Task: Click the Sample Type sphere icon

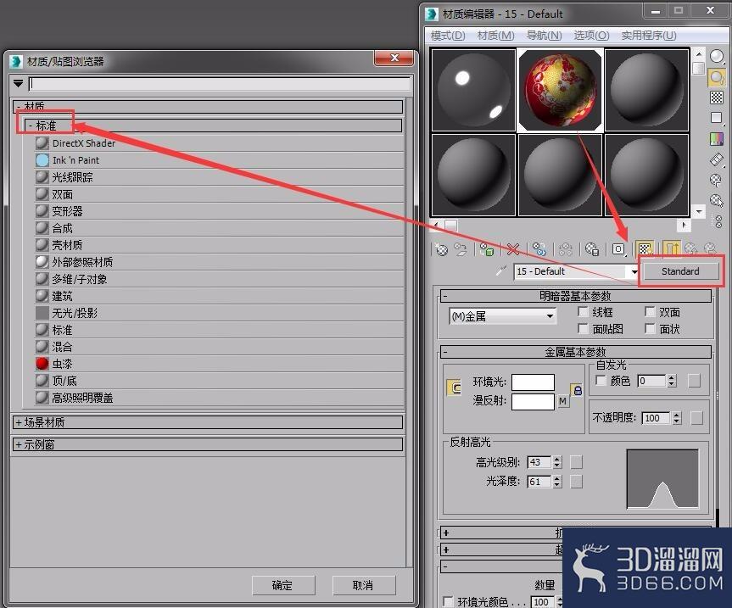Action: tap(717, 57)
